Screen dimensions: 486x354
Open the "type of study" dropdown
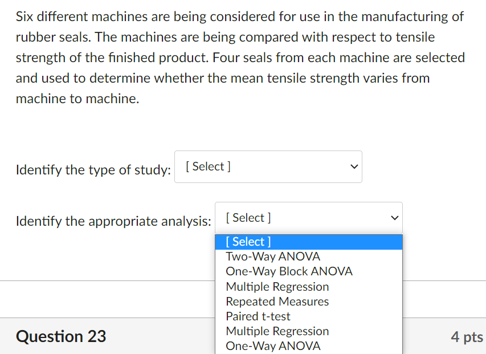(268, 166)
